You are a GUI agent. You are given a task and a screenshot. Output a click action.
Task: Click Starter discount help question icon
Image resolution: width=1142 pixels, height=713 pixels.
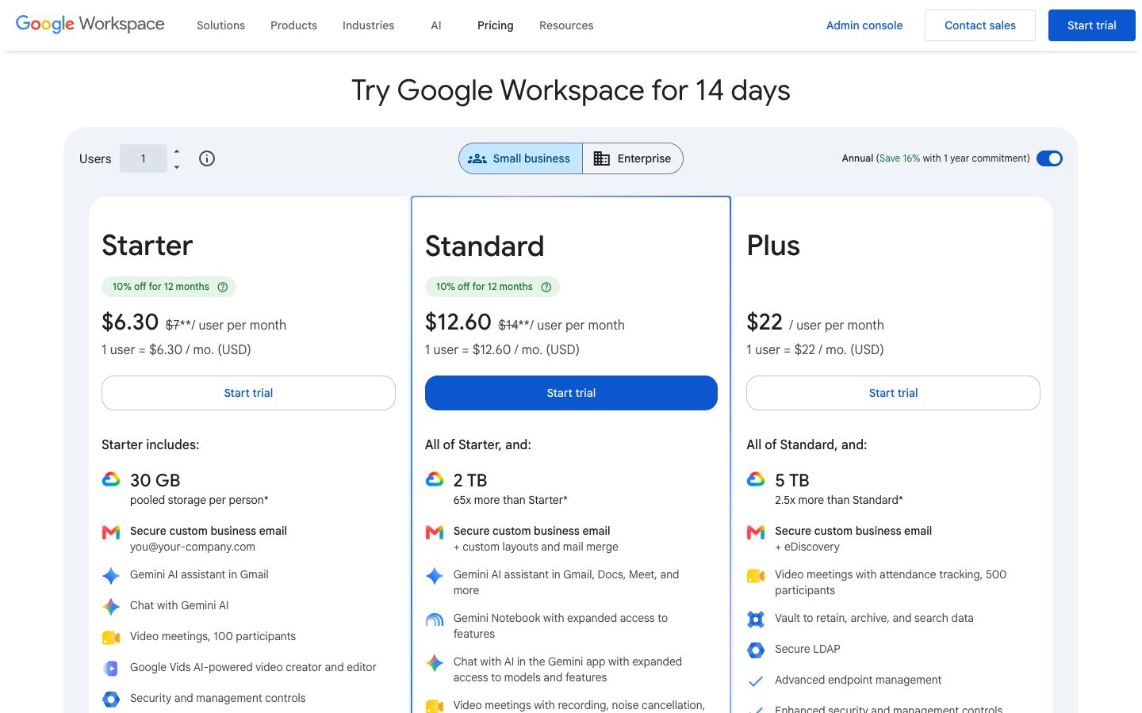coord(223,287)
